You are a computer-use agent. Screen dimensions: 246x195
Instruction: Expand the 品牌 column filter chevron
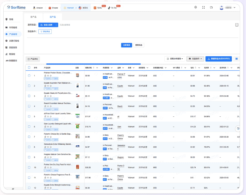(x=123, y=68)
